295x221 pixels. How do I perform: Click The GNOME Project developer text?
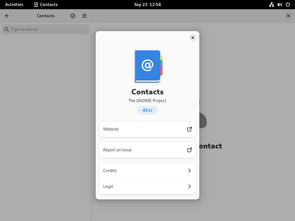pos(147,100)
